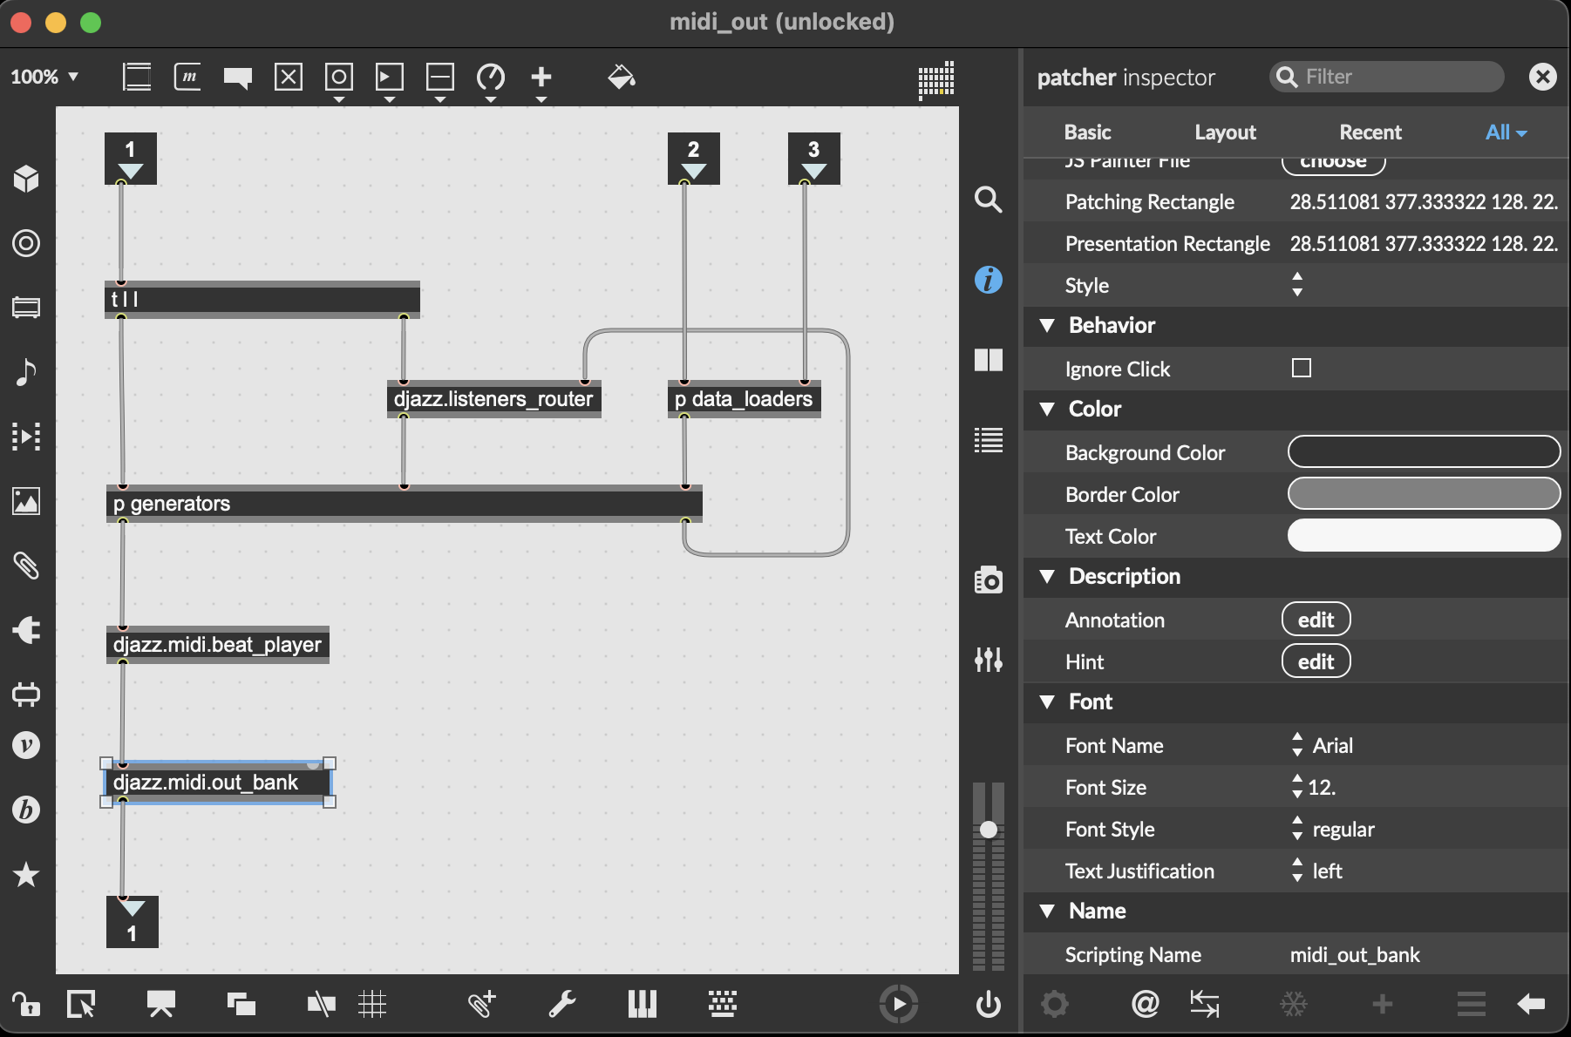Switch to the Basic inspector tab
1571x1037 pixels.
(1087, 132)
